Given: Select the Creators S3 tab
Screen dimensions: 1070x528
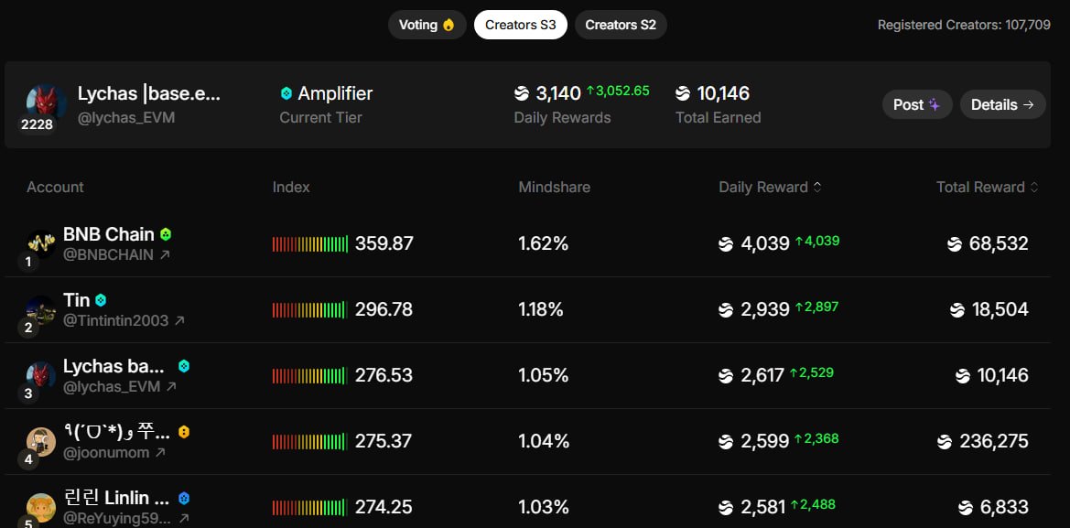Looking at the screenshot, I should click(521, 25).
